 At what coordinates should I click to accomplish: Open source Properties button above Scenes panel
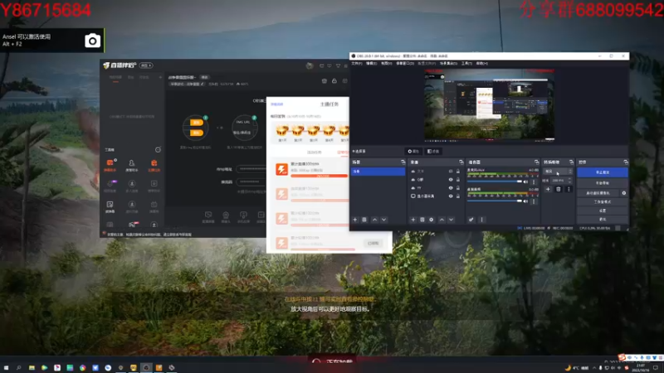click(x=413, y=152)
